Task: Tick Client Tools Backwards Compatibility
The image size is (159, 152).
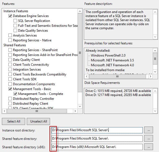Action: (10, 74)
